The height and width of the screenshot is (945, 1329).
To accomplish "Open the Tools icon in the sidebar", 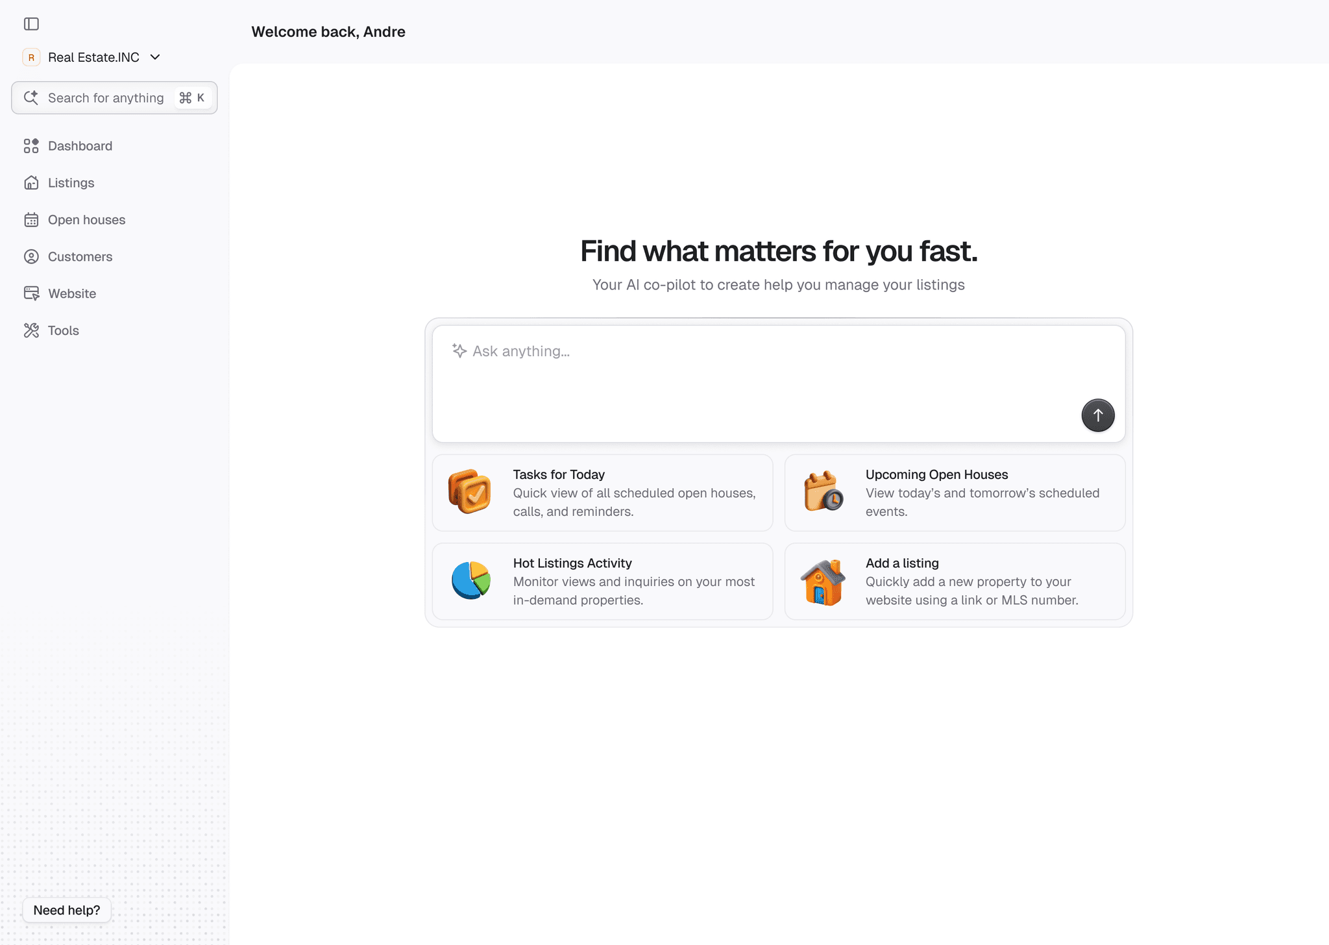I will (x=30, y=330).
